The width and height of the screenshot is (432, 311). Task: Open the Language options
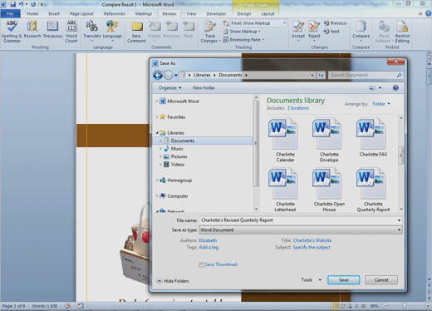112,31
